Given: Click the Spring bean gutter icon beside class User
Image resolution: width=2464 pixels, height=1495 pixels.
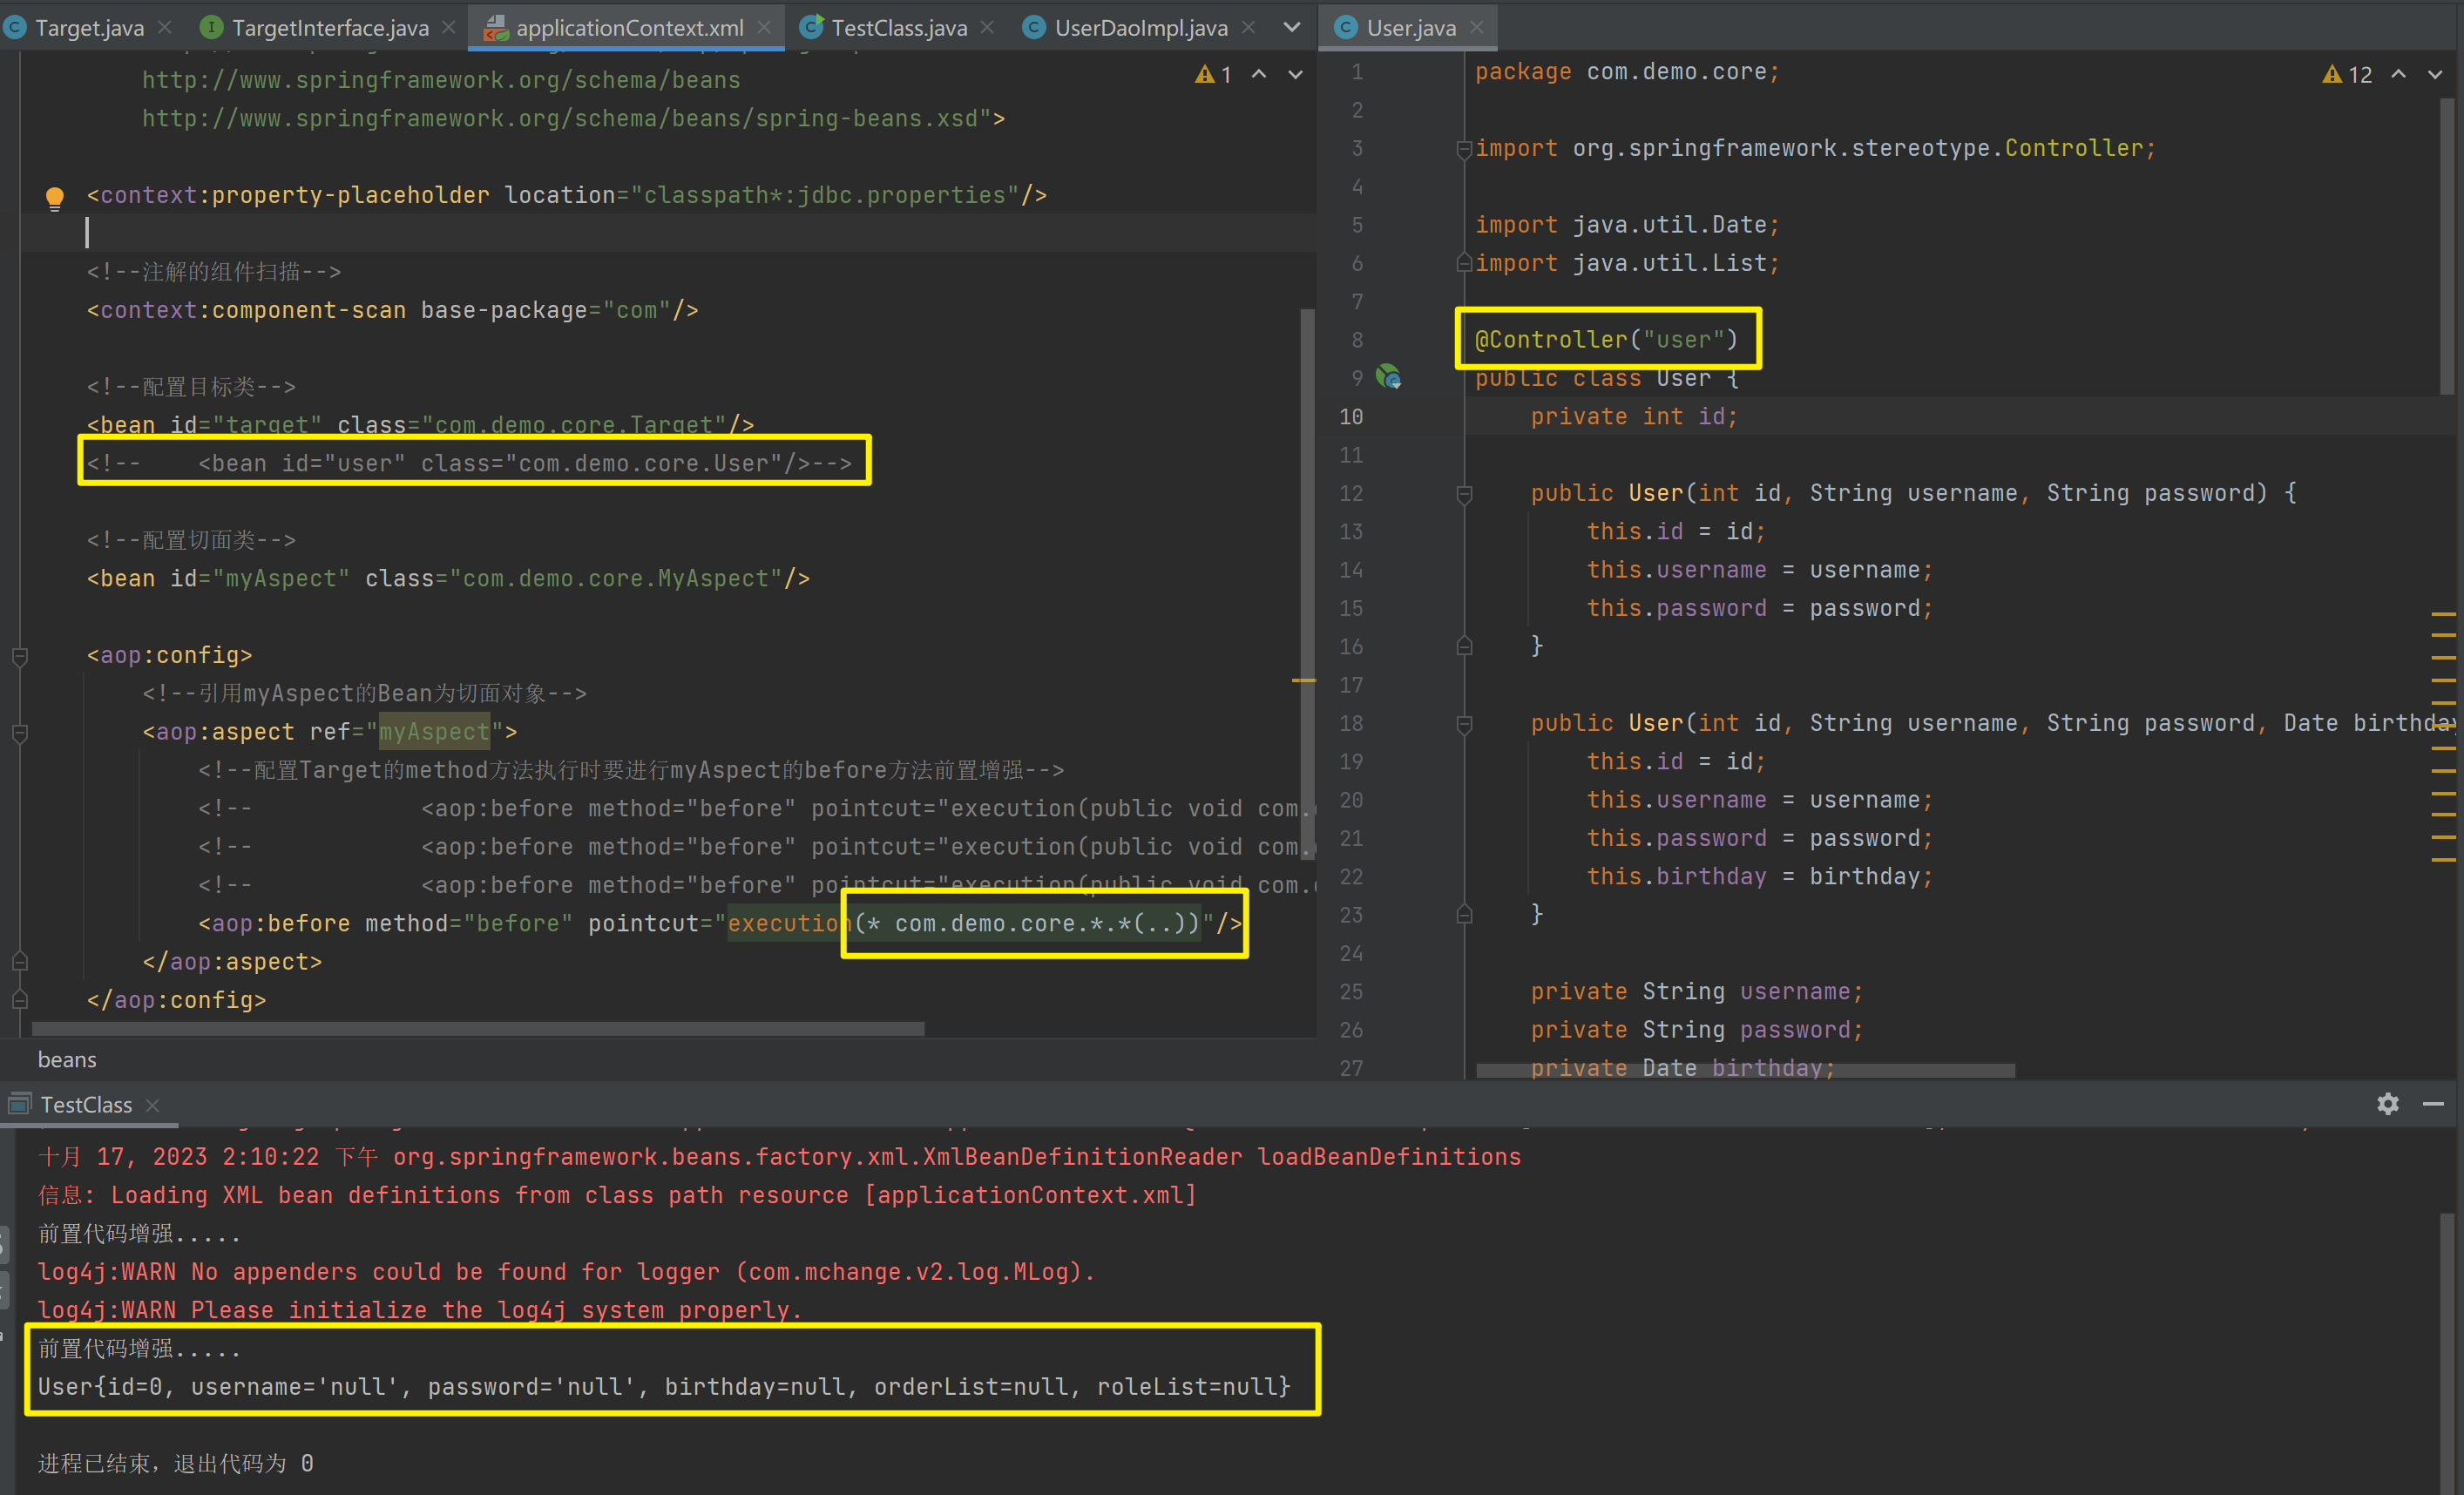Looking at the screenshot, I should 1388,377.
